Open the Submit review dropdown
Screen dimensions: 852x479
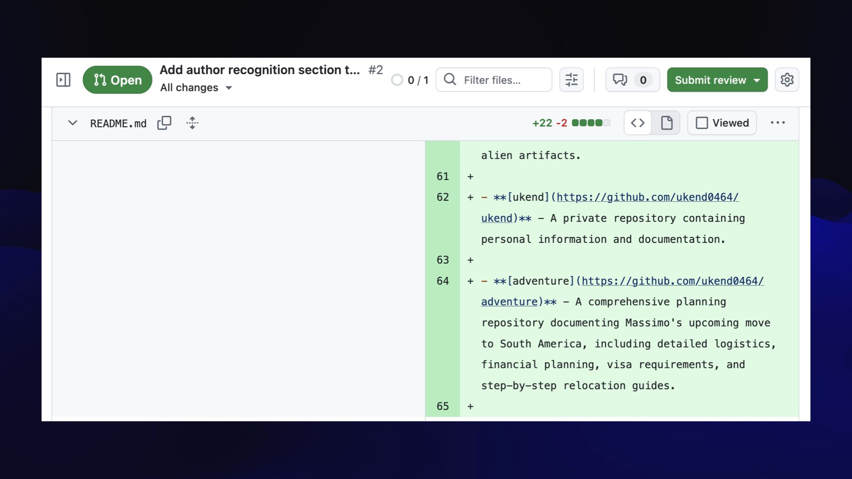coord(717,80)
